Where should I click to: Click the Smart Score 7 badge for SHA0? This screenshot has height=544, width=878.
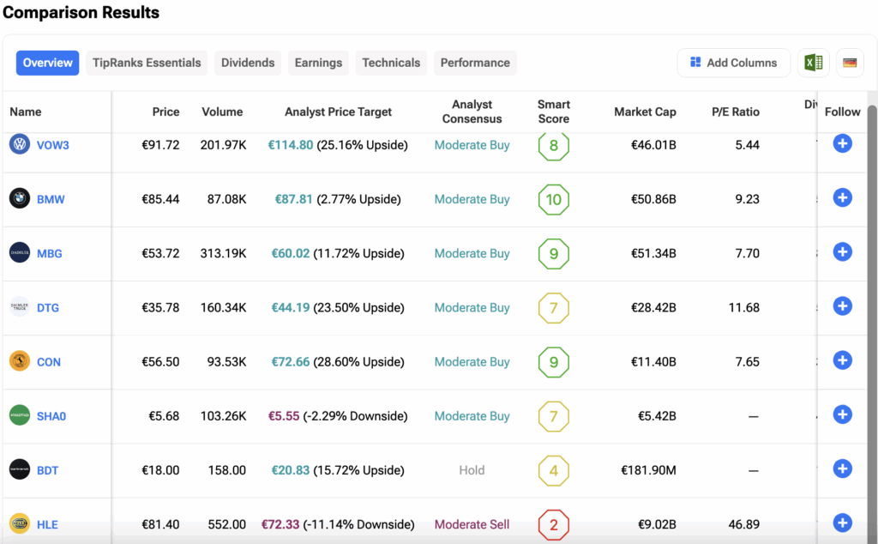tap(554, 416)
